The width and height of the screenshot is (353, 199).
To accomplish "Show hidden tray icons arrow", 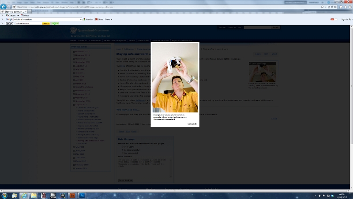I will [315, 195].
